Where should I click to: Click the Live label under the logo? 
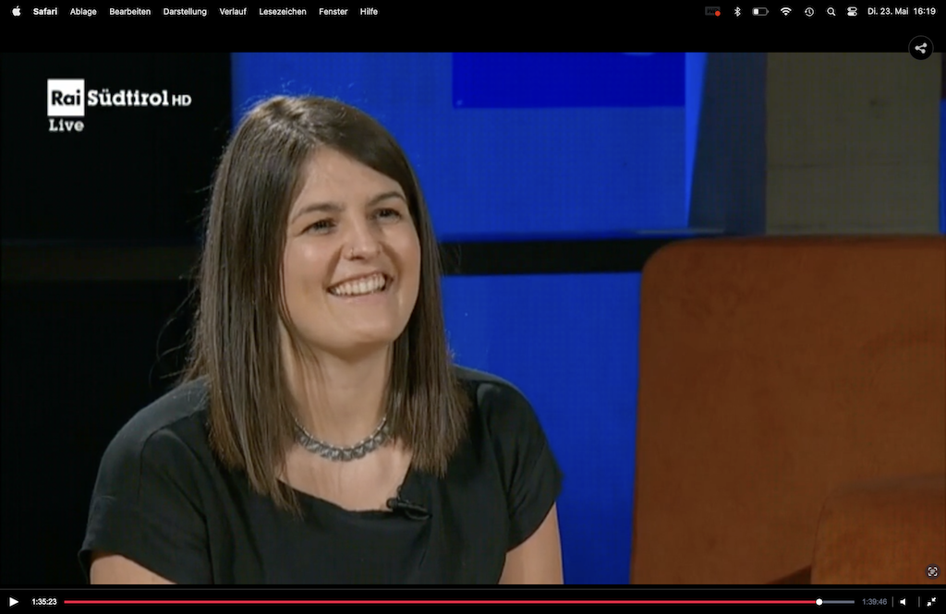(66, 126)
